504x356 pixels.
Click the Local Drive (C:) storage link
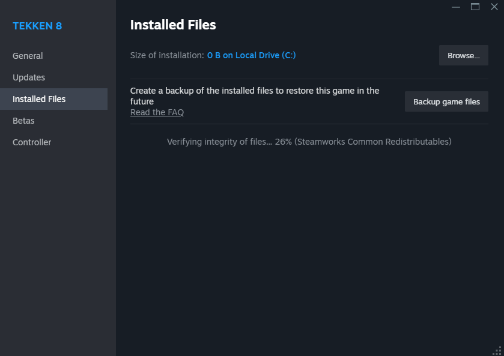pos(252,55)
